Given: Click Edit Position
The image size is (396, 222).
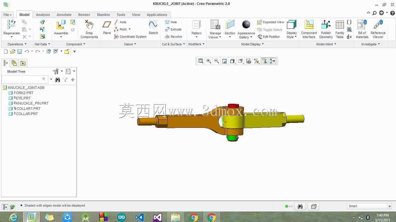Looking at the screenshot, I should click(x=269, y=37).
